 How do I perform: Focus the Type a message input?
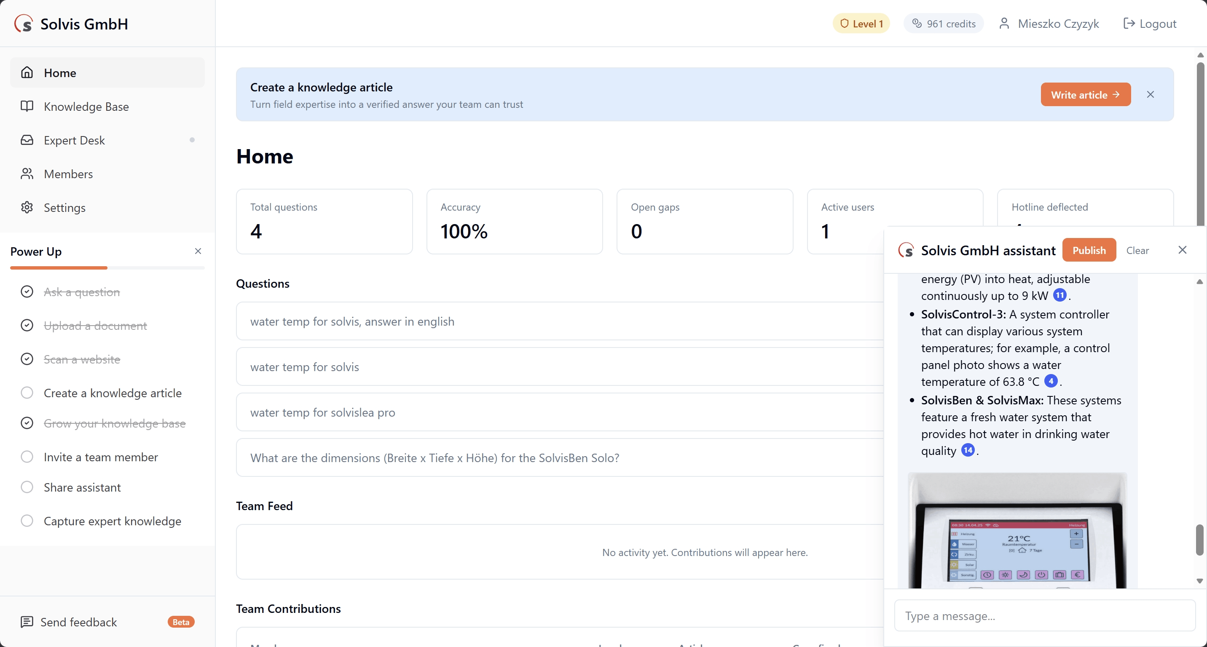click(x=1044, y=616)
